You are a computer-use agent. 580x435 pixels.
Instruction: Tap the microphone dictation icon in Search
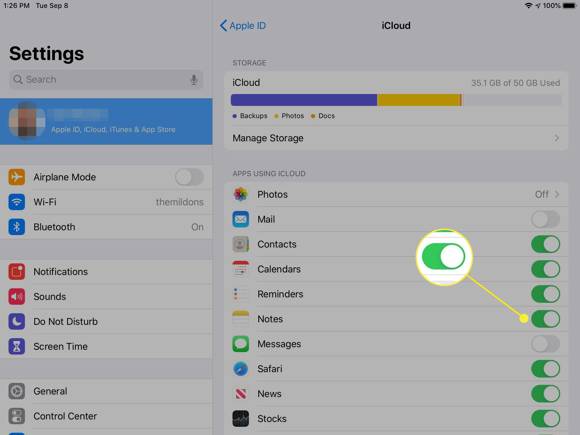[194, 80]
